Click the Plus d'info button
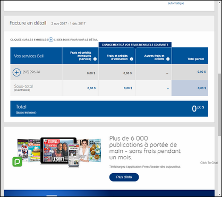The width and height of the screenshot is (222, 197). pyautogui.click(x=124, y=177)
